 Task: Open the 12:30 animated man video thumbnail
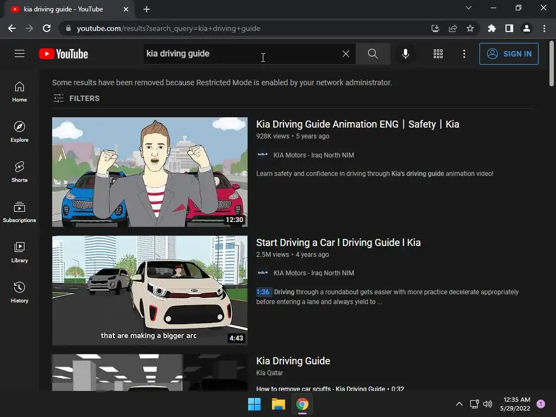150,172
